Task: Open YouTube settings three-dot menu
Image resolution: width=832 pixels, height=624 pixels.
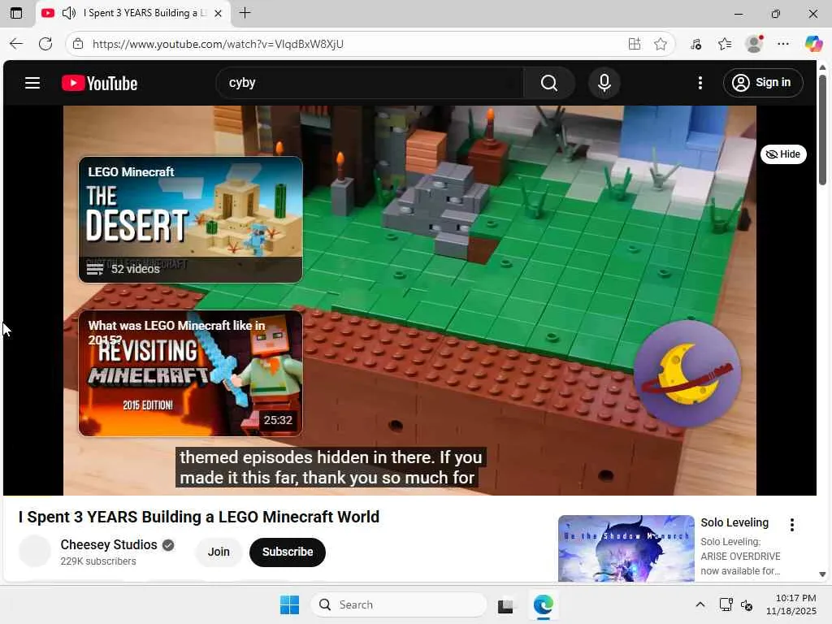Action: (700, 83)
